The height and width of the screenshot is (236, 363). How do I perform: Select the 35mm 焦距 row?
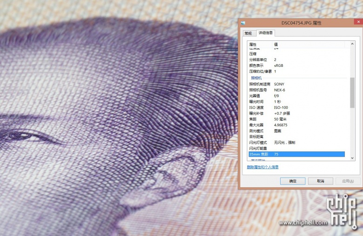point(297,154)
